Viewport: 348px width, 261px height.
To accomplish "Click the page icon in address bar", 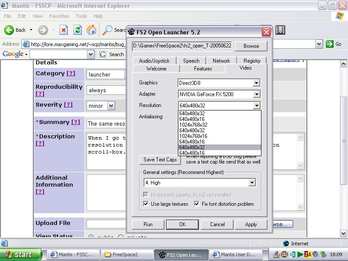I will pyautogui.click(x=26, y=44).
